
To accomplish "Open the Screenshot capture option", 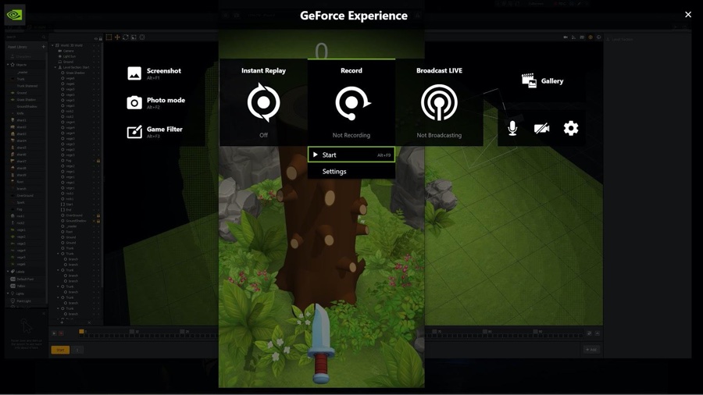I will click(154, 73).
